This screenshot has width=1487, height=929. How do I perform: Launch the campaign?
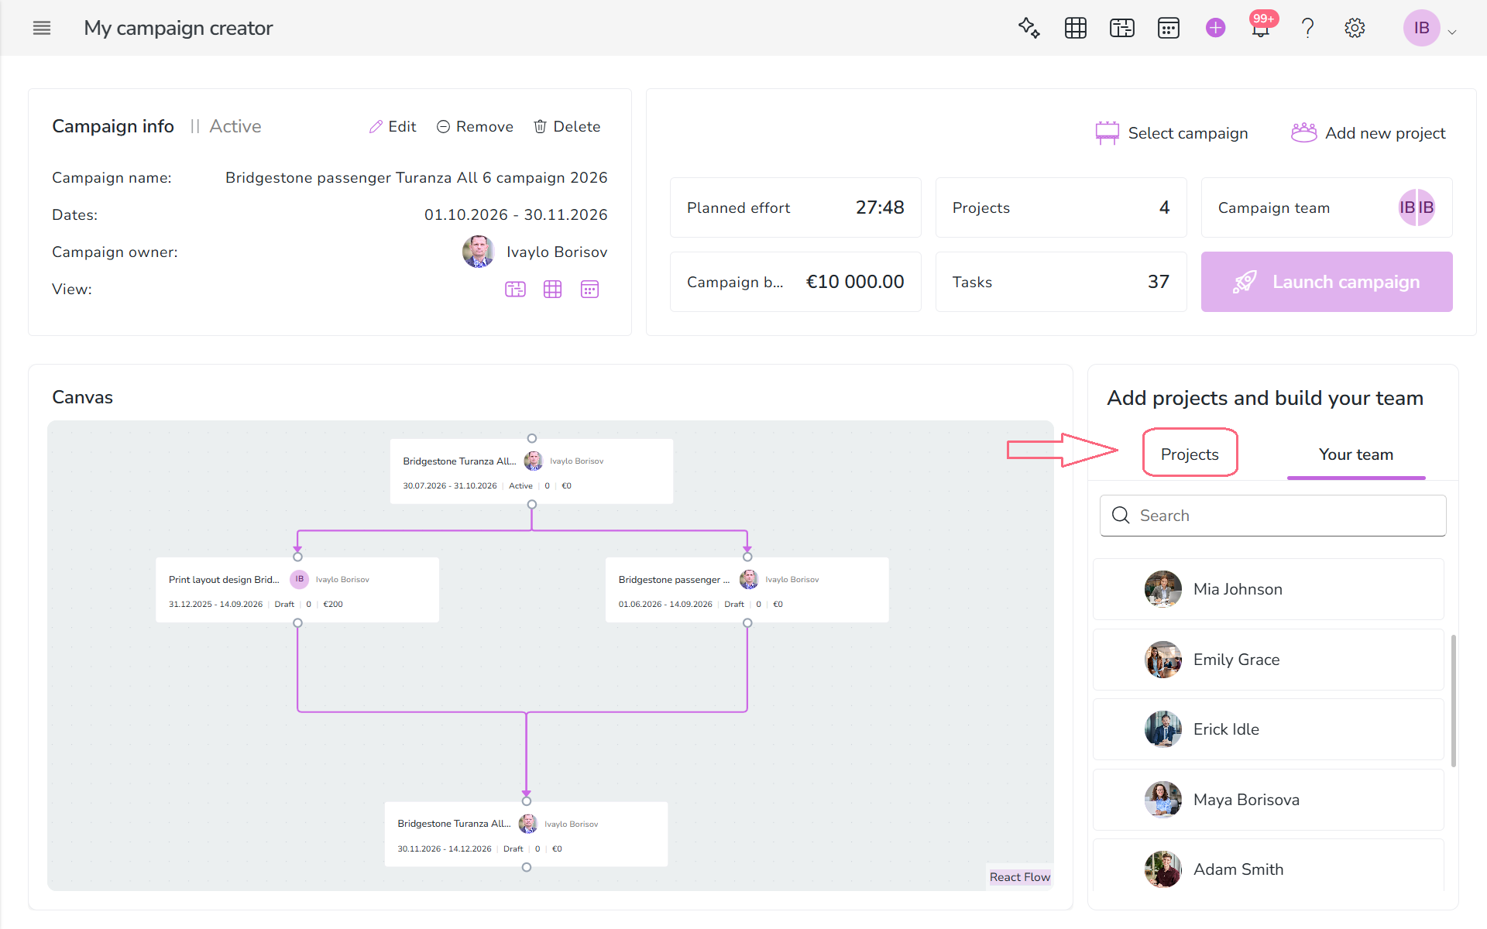1327,282
